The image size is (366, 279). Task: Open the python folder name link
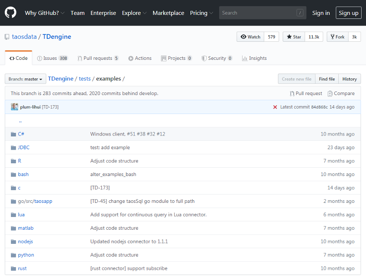pyautogui.click(x=26, y=255)
